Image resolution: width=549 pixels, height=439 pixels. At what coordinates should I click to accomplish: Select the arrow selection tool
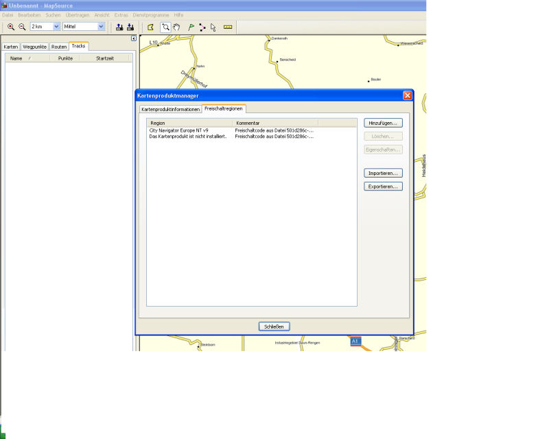(x=213, y=27)
